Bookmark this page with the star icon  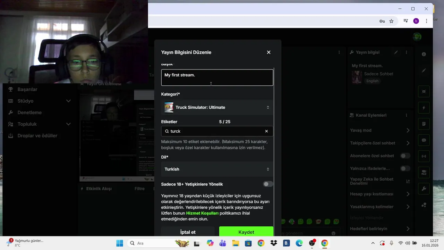391,21
